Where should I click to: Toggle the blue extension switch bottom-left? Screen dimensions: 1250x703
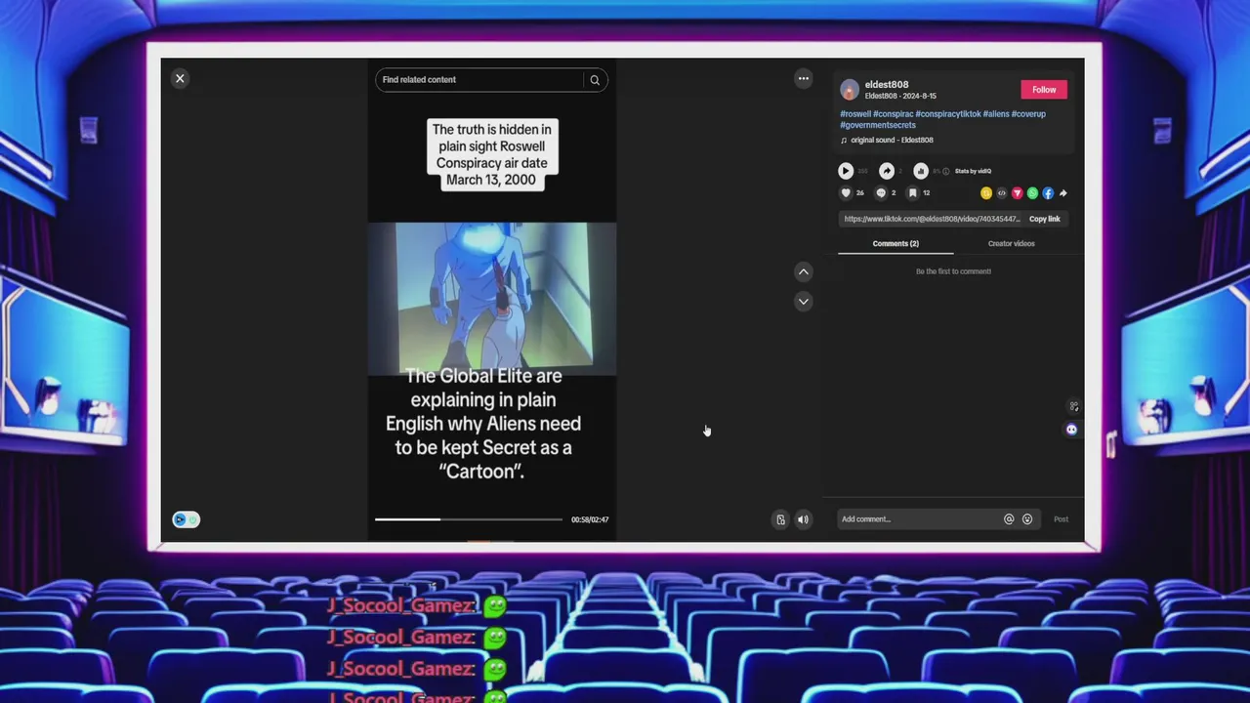(186, 519)
